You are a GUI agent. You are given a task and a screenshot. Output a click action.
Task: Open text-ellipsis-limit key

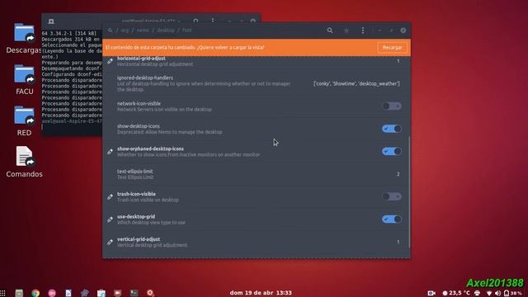[x=257, y=174]
